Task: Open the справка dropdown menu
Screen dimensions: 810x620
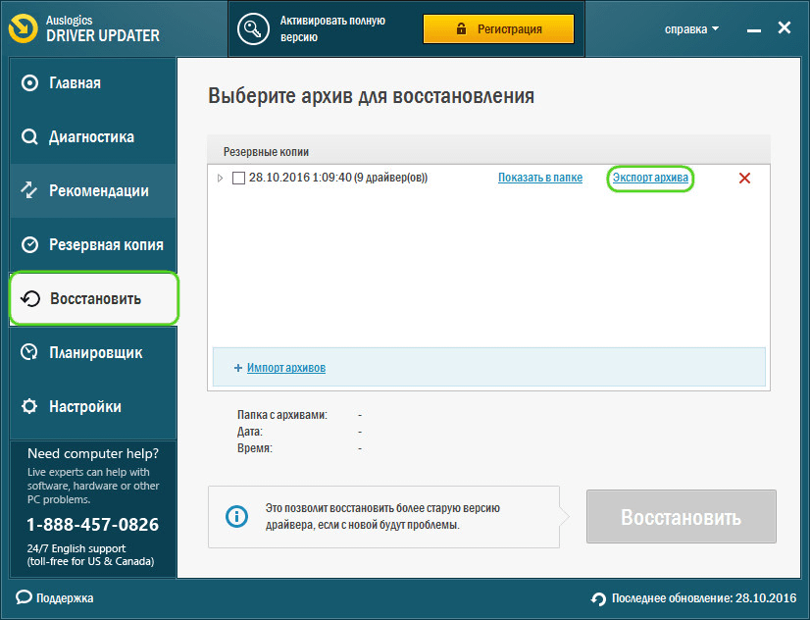Action: 691,28
